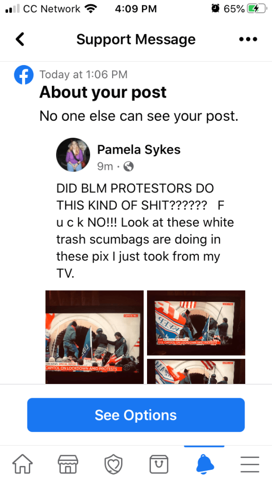Tap the post text starting DID BLM
The width and height of the screenshot is (272, 483).
tap(145, 231)
